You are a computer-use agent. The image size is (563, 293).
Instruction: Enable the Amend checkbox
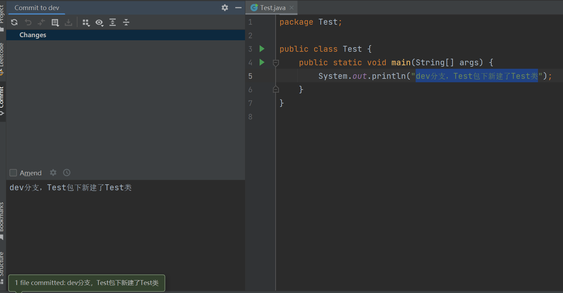[13, 173]
